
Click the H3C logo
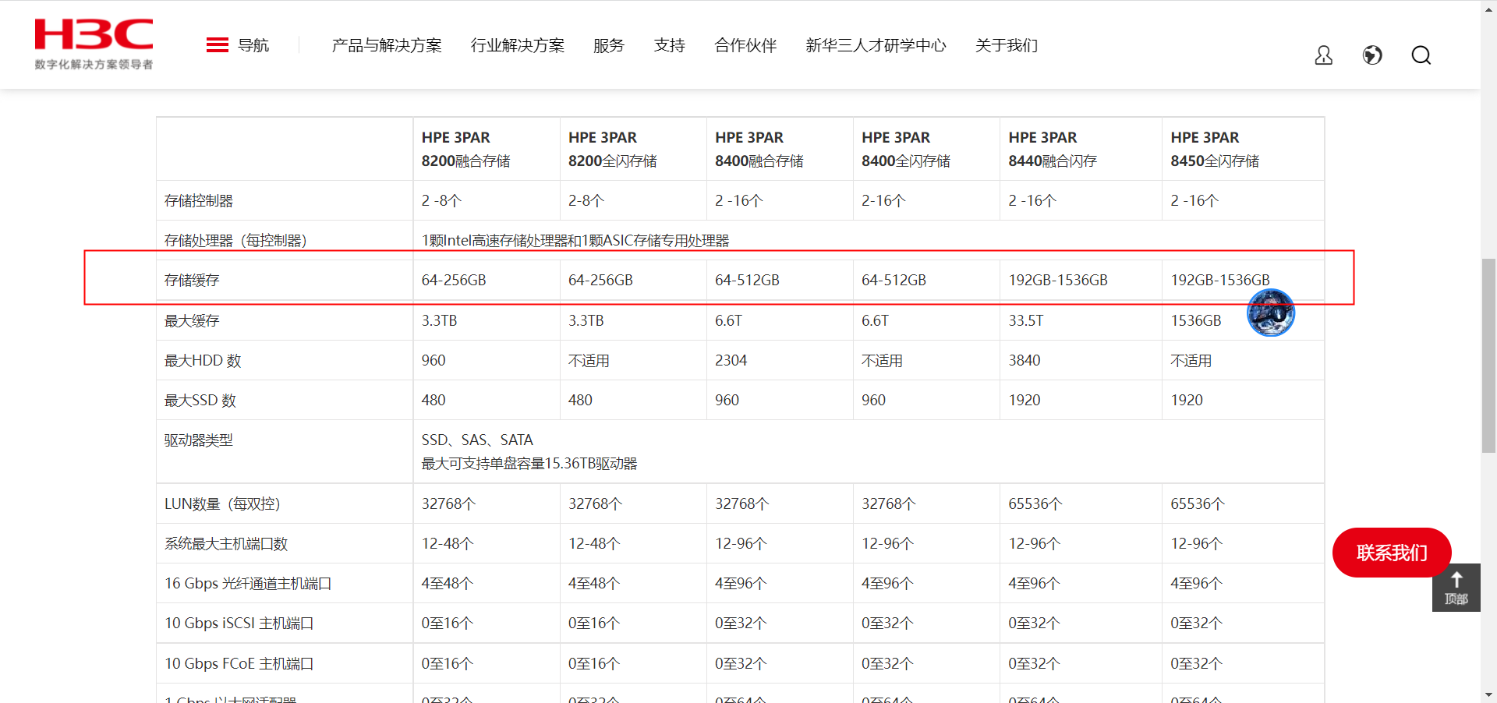point(94,44)
